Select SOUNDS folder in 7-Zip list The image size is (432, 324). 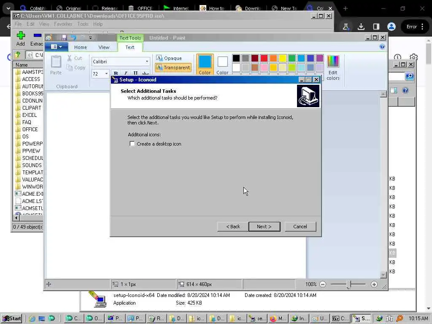[29, 165]
